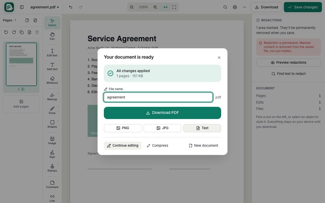Zoom out with the minus magnifier
Image resolution: width=325 pixels, height=203 pixels.
tap(132, 7)
